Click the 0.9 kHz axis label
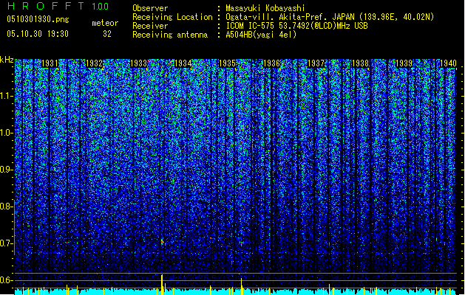The height and width of the screenshot is (295, 465). click(x=6, y=170)
